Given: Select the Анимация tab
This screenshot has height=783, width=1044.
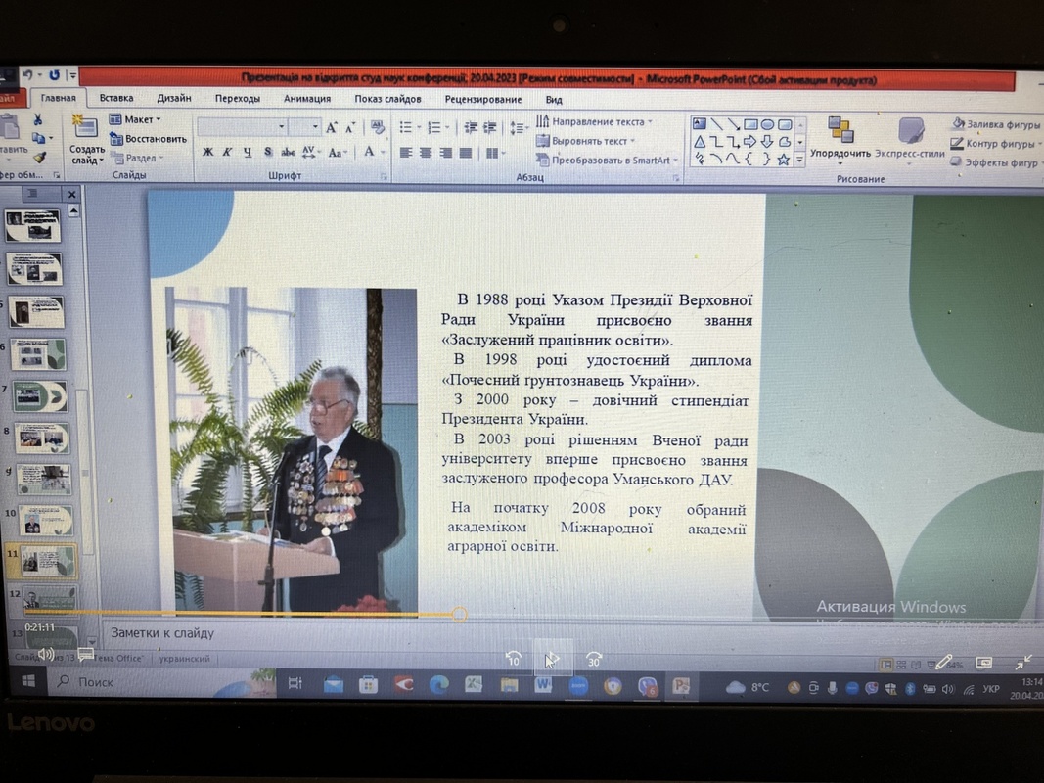Looking at the screenshot, I should pyautogui.click(x=307, y=99).
